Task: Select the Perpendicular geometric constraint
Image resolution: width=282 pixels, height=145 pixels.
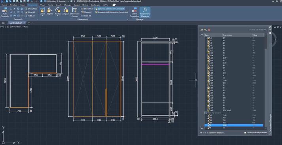Action: (15, 12)
